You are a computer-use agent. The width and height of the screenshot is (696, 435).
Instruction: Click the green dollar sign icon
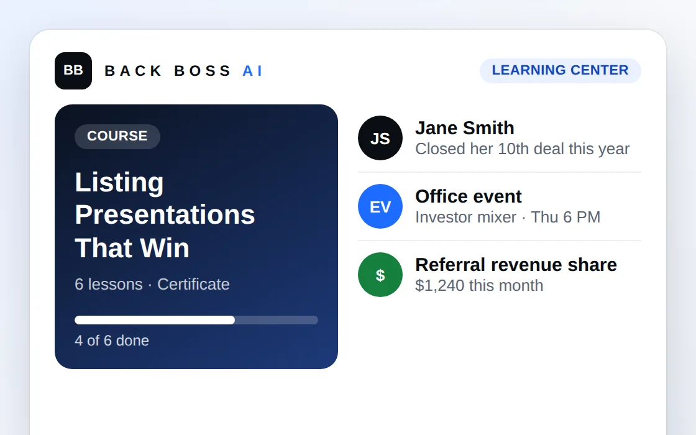pyautogui.click(x=380, y=275)
